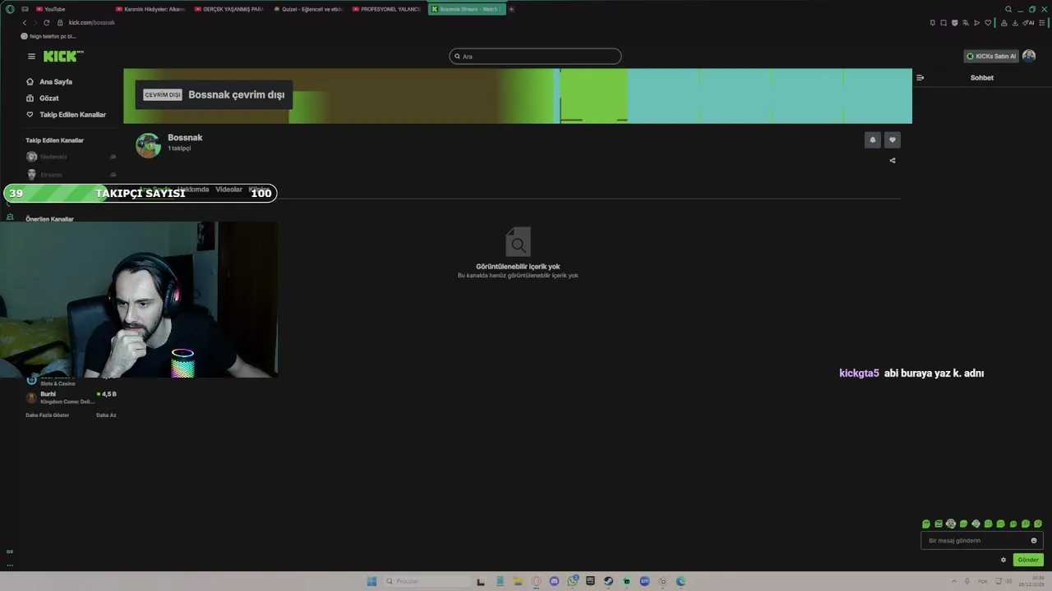Switch to the Videolar tab
This screenshot has height=591, width=1052.
(229, 190)
